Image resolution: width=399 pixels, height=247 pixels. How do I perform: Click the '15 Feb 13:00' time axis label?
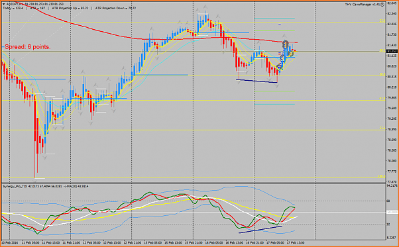[173, 242]
